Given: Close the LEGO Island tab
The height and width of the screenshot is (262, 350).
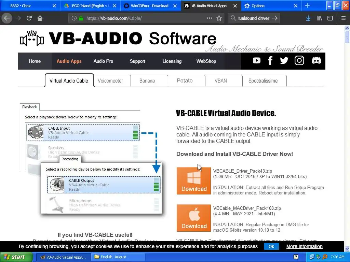Looking at the screenshot, I should pos(115,6).
